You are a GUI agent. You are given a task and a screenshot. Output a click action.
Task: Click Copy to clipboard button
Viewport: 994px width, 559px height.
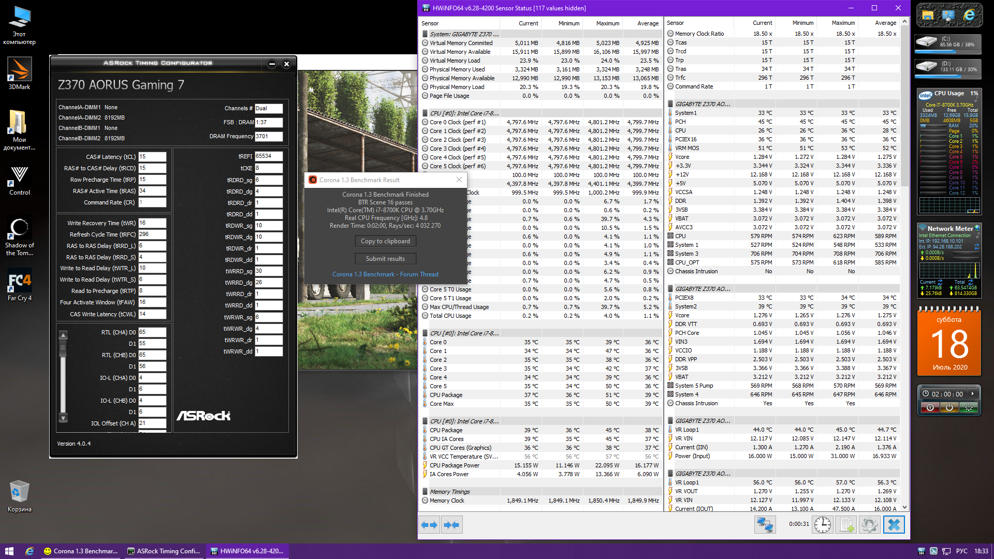click(385, 241)
